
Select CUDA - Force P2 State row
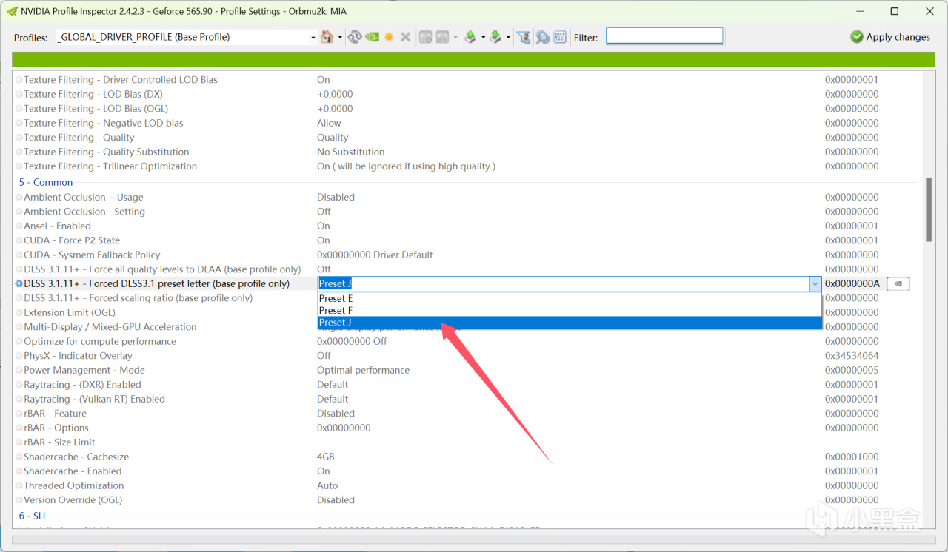click(72, 240)
